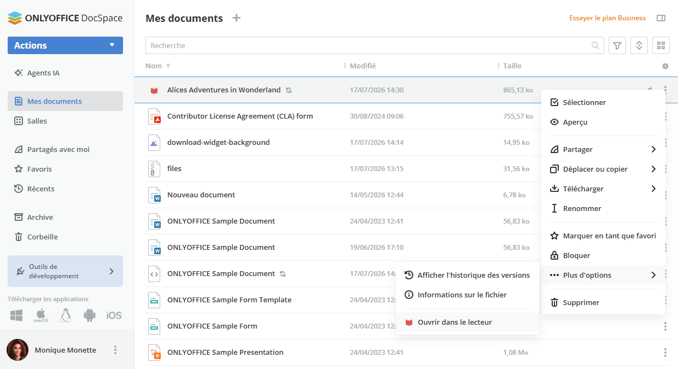Choose Marquer en tant que favori
Viewport: 678px width, 369px height.
point(603,236)
